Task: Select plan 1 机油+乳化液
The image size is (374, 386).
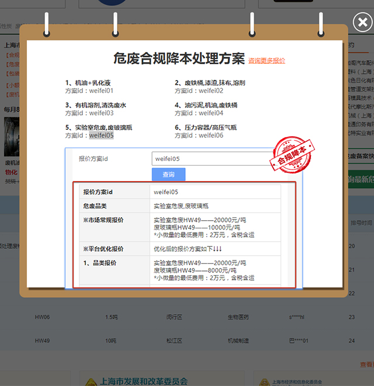Action: 88,83
